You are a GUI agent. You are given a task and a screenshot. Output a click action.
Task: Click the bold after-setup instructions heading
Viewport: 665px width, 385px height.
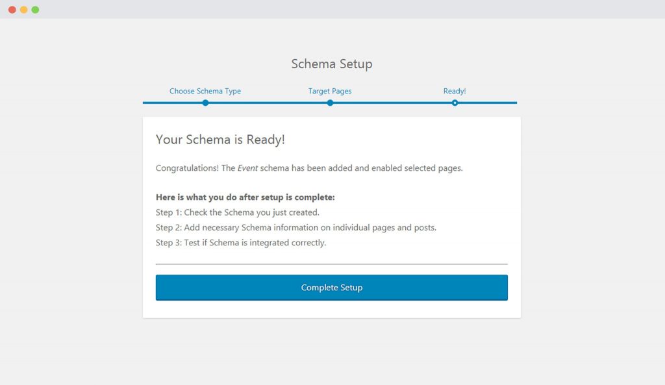pos(245,197)
